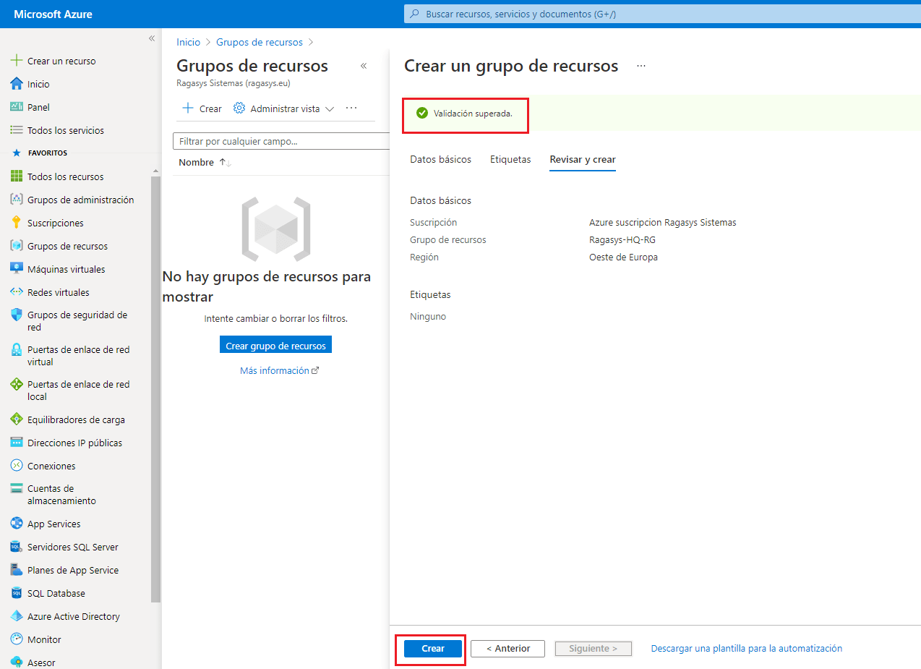Open Grupos de recursos sidebar icon
921x669 pixels.
click(x=17, y=246)
